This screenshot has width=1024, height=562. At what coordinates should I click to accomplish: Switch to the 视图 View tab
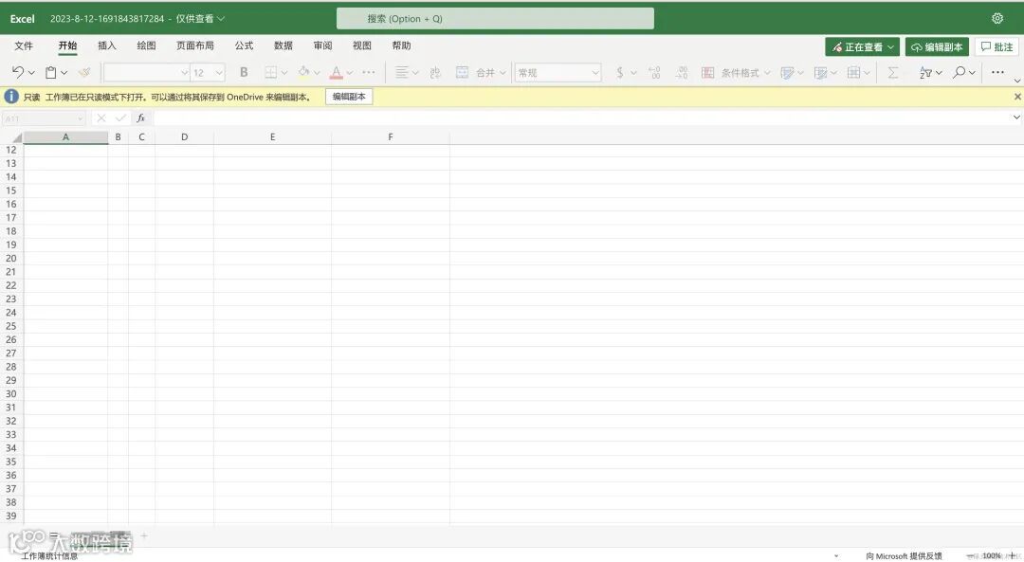[x=362, y=45]
